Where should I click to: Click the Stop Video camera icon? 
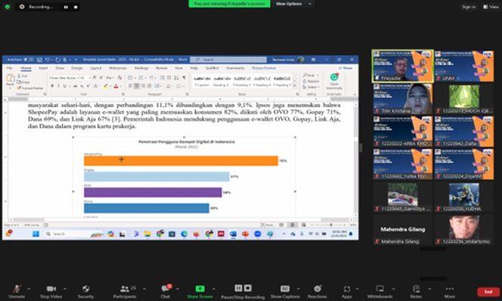51,289
